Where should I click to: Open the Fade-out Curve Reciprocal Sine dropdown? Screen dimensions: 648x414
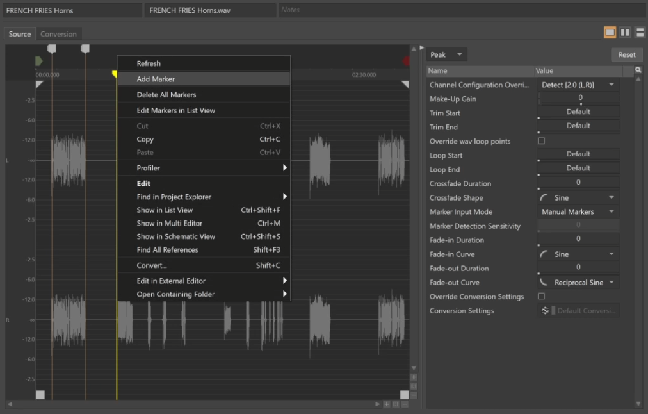coord(578,282)
